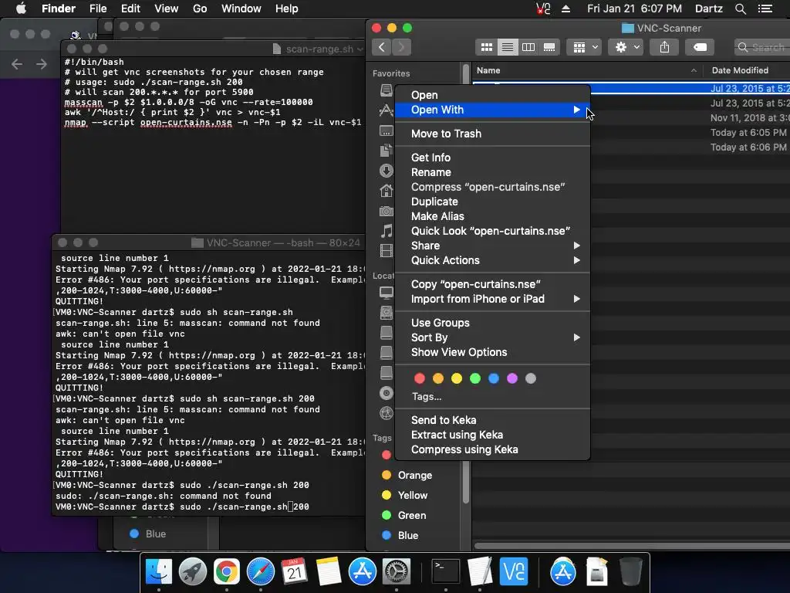Open VNC Viewer in the Dock
The image size is (790, 593).
coord(513,572)
